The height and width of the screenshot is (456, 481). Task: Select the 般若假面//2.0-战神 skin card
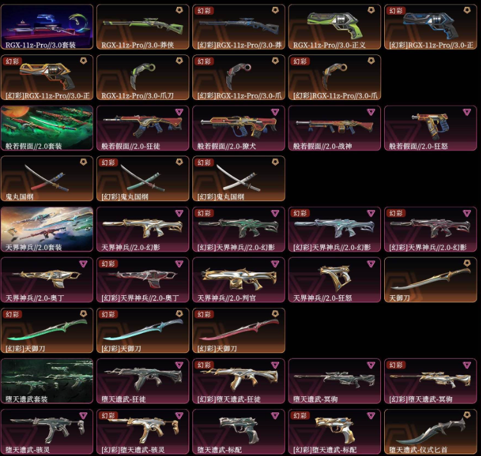click(x=335, y=128)
